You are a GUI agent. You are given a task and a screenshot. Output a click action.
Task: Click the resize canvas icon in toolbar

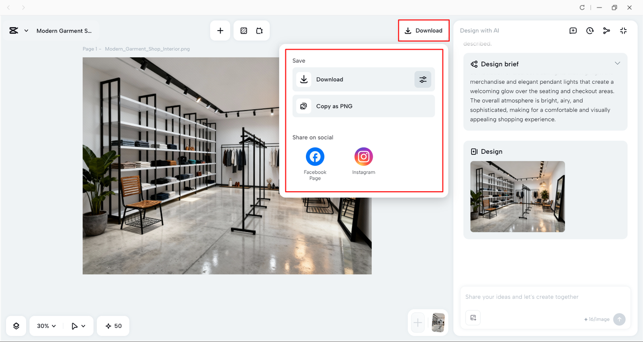[259, 31]
